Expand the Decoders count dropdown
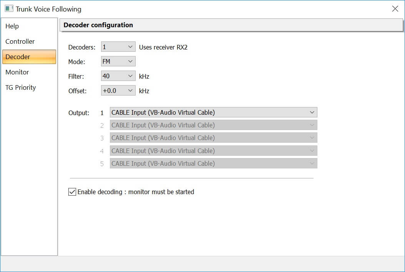Image resolution: width=405 pixels, height=272 pixels. [118, 47]
